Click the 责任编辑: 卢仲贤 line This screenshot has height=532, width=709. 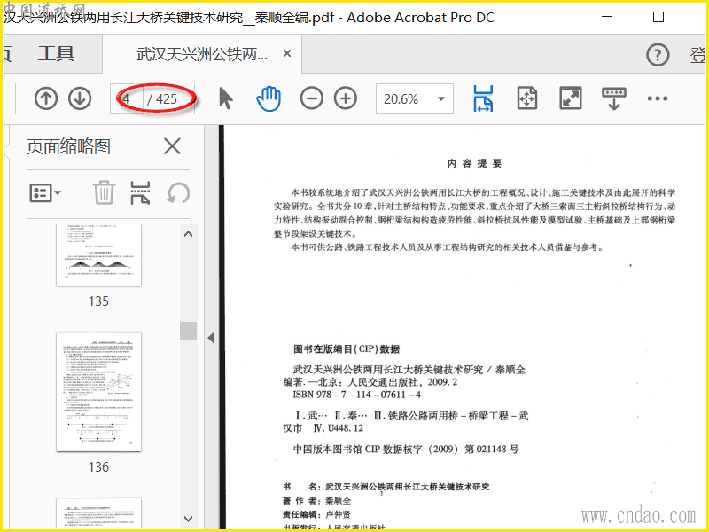point(316,514)
